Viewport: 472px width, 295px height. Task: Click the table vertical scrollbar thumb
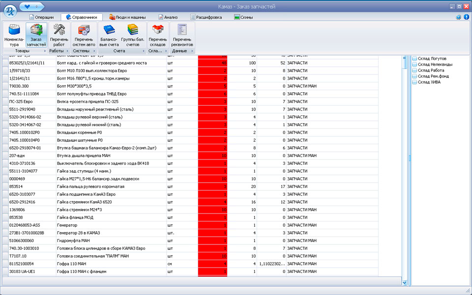coord(405,61)
